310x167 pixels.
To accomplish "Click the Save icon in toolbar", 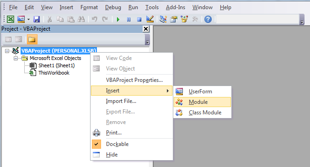I will 37,19.
